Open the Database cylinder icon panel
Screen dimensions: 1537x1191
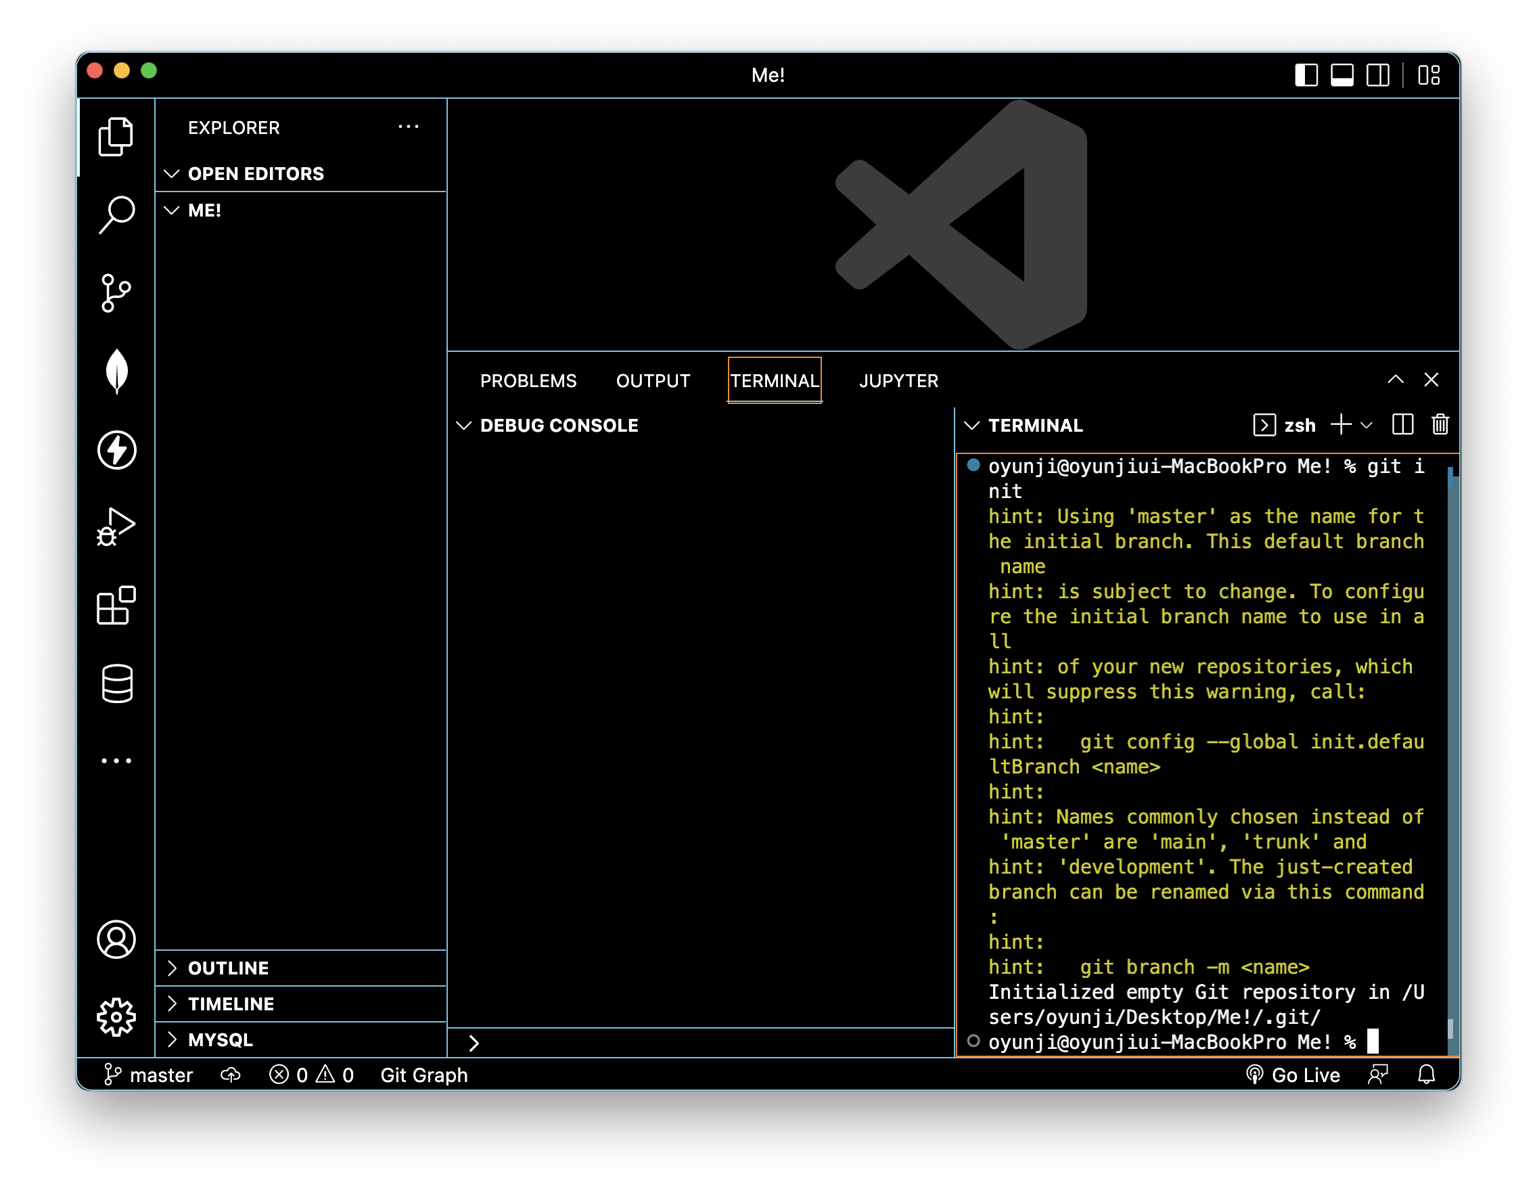click(x=116, y=683)
